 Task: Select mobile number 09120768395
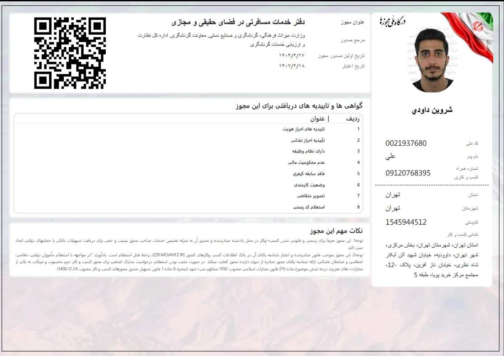408,173
